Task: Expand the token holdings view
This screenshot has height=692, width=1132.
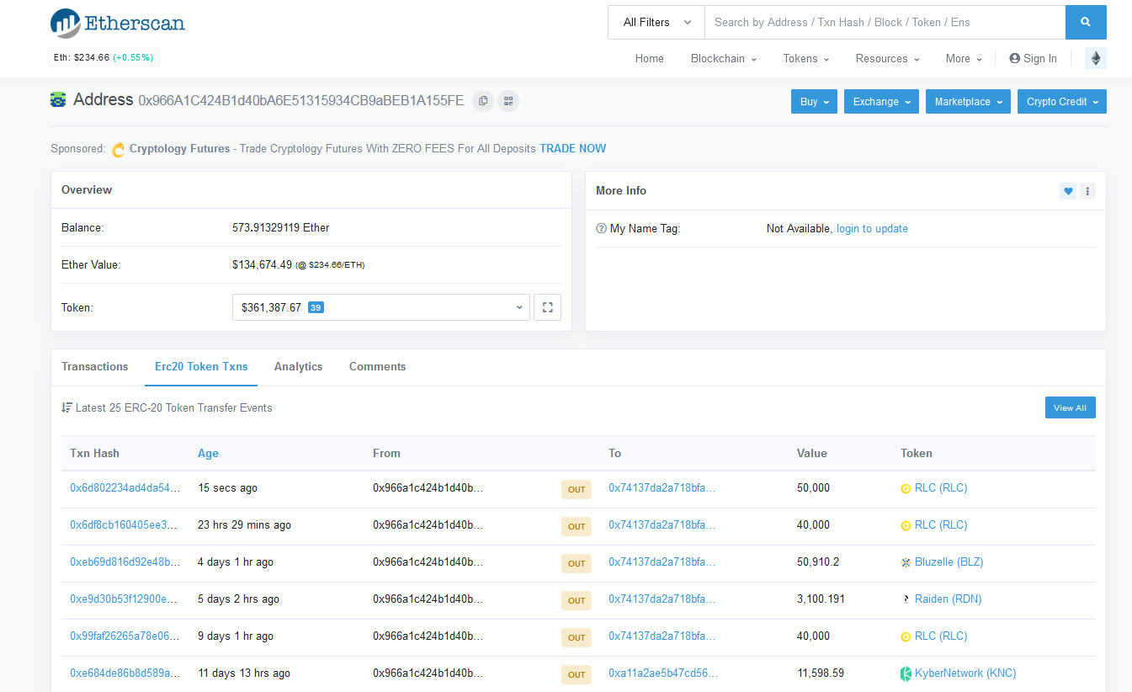Action: click(547, 307)
